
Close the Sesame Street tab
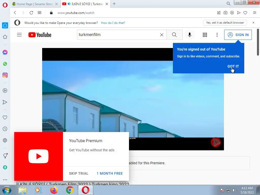57,4
